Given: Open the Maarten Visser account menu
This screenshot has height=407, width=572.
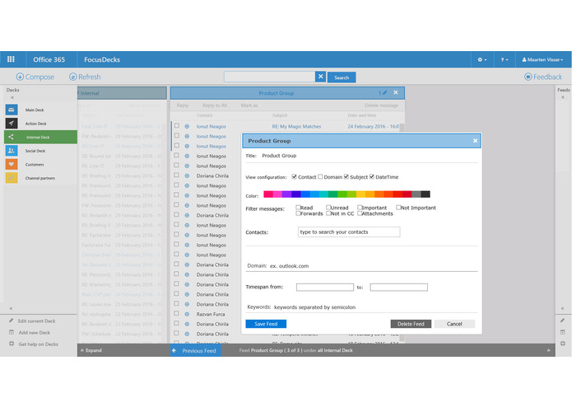Looking at the screenshot, I should tap(542, 59).
